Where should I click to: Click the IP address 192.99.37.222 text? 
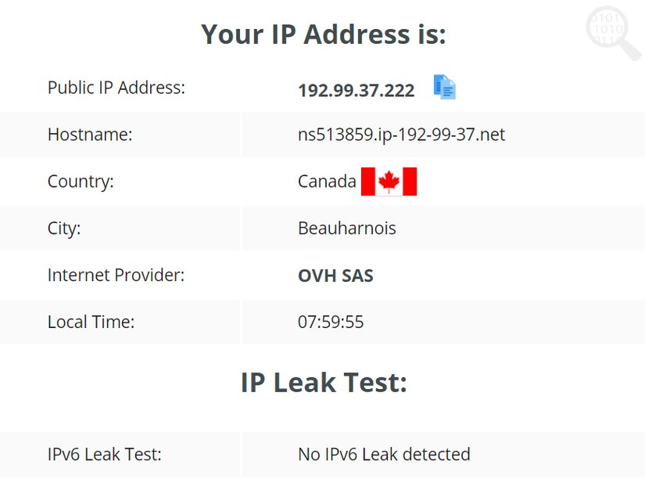[357, 89]
